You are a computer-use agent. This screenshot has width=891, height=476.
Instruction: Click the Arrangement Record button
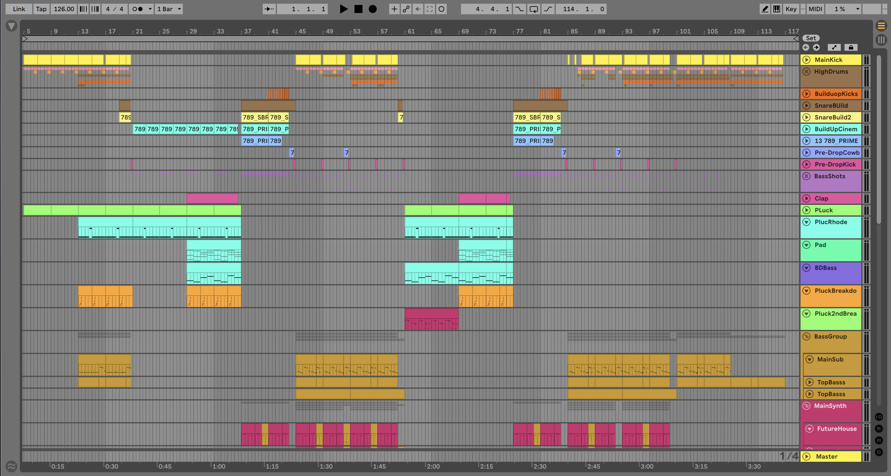click(x=372, y=9)
